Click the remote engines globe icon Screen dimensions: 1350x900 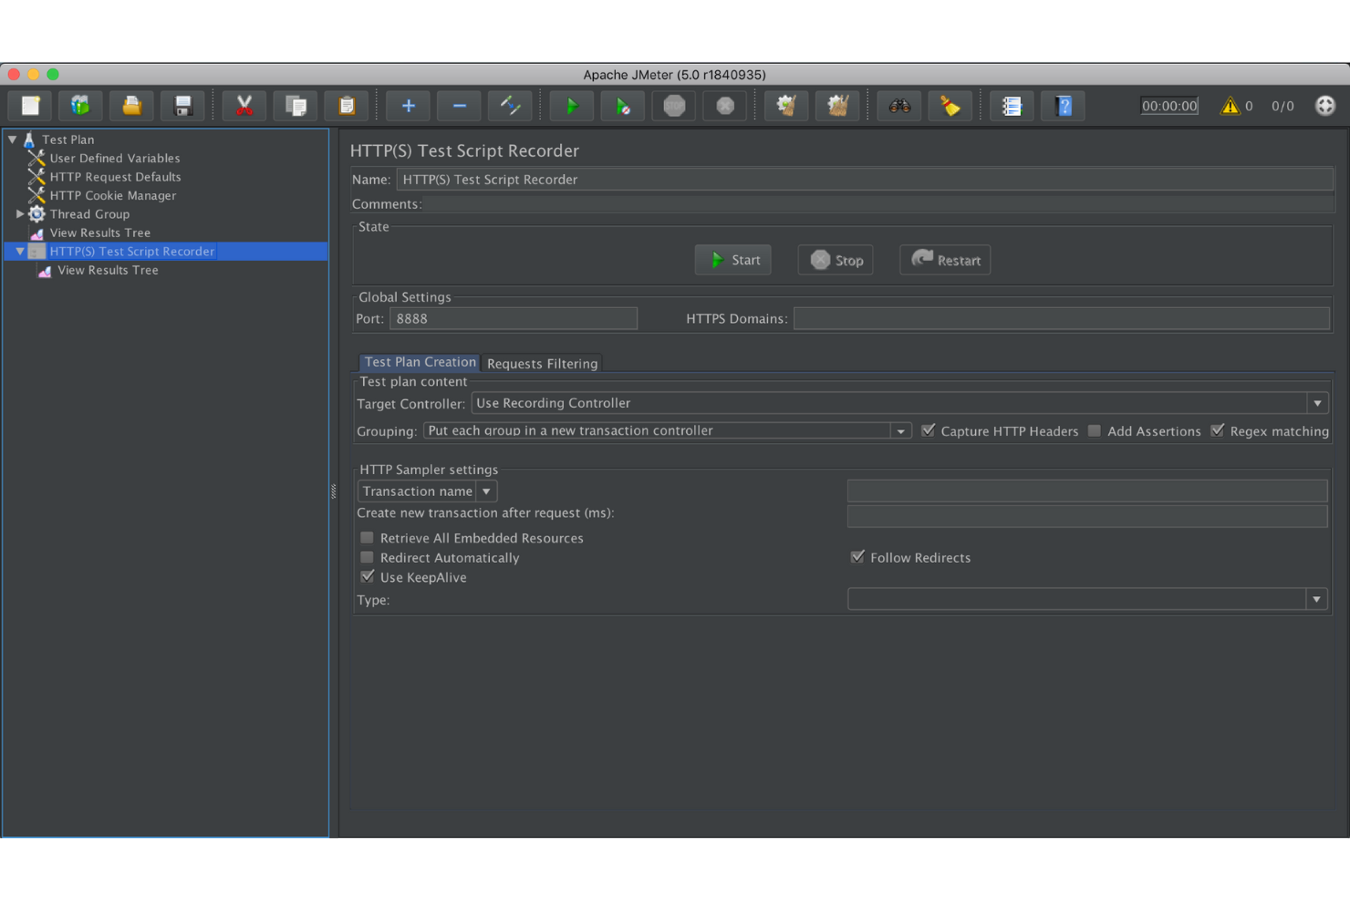tap(1325, 106)
